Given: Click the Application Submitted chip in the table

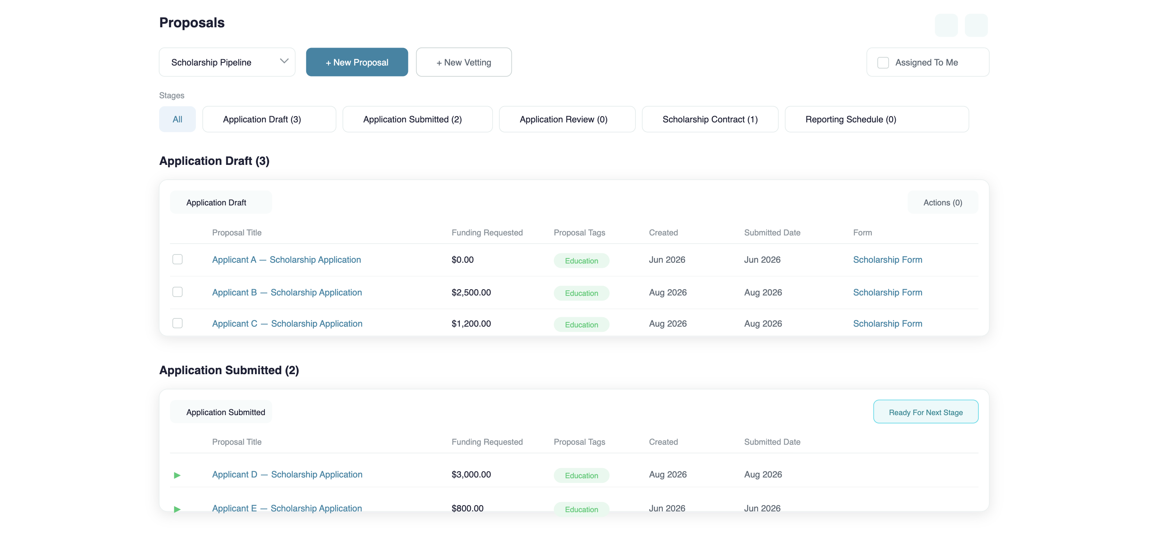Looking at the screenshot, I should click(x=220, y=412).
